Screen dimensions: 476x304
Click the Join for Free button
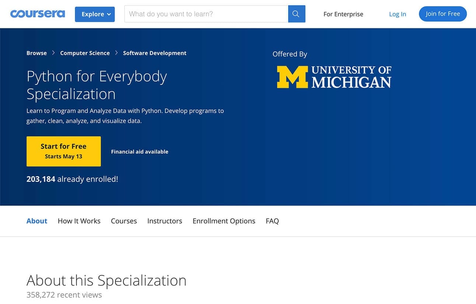coord(443,14)
